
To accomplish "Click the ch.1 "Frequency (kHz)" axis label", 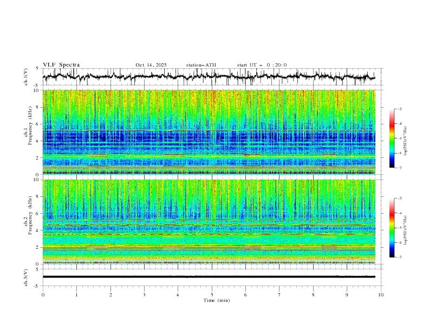I will point(30,125).
